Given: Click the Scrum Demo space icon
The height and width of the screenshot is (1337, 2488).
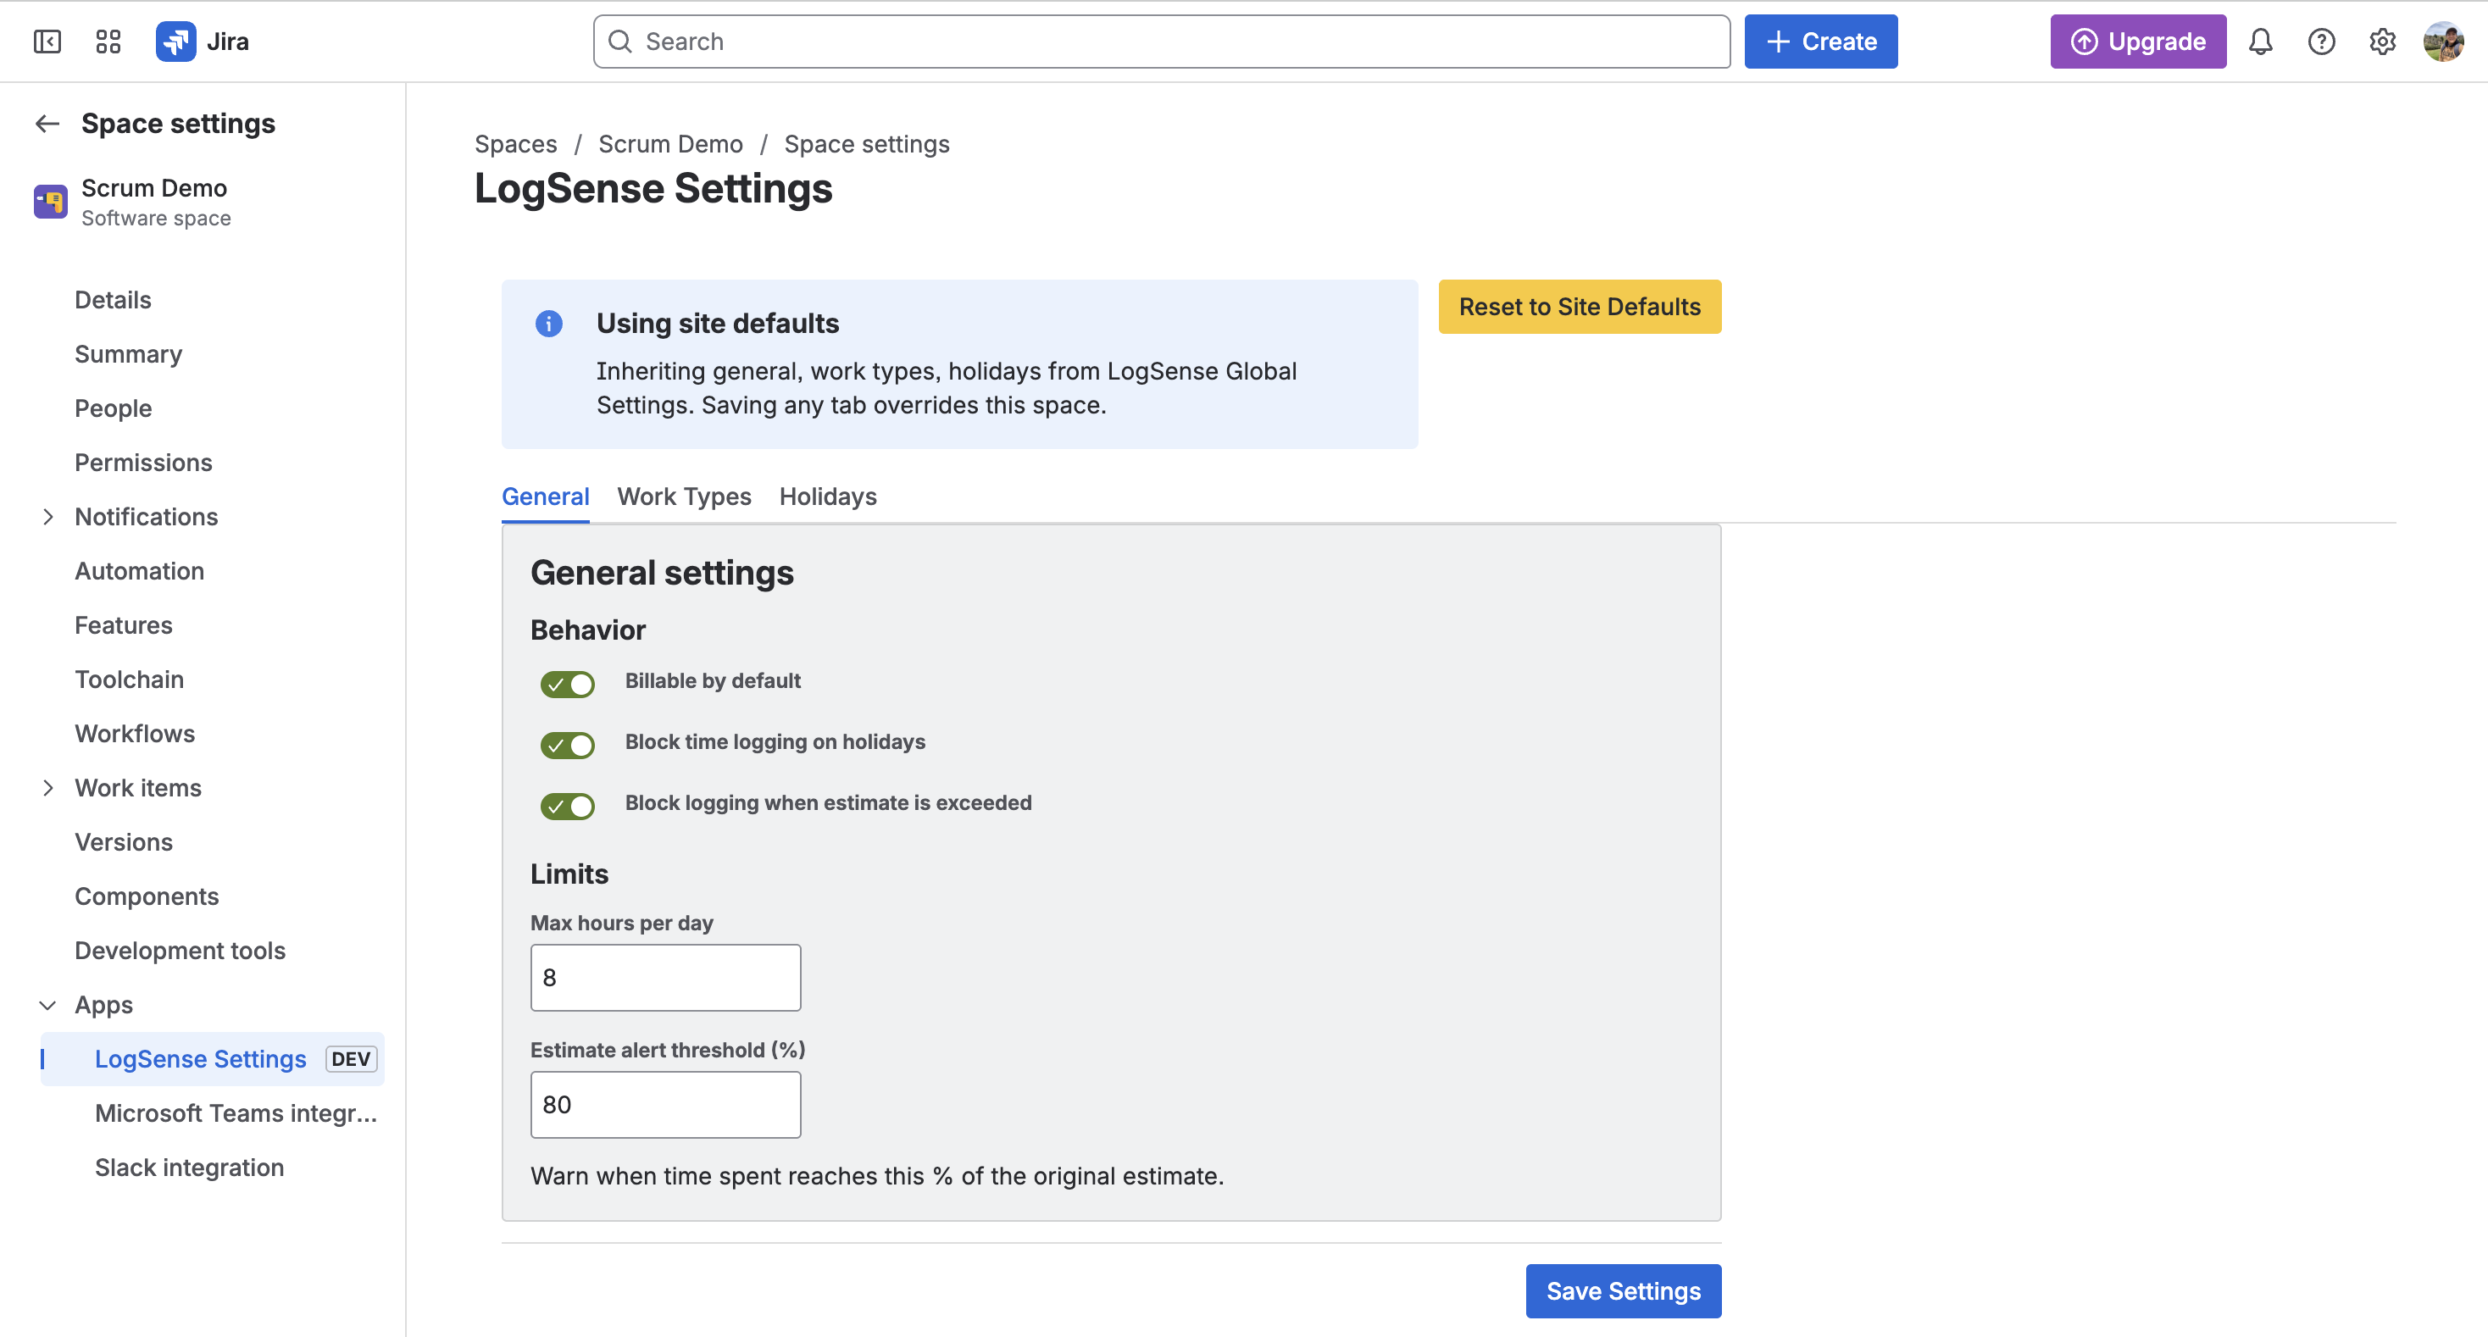Looking at the screenshot, I should tap(50, 202).
